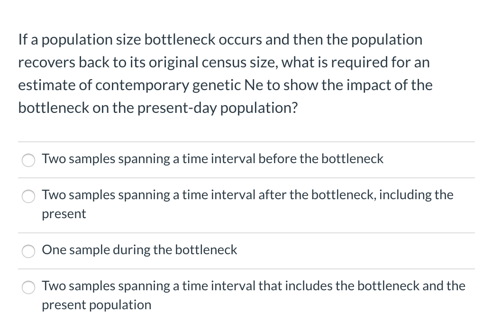Click the word 'present' under the second option

tap(64, 214)
